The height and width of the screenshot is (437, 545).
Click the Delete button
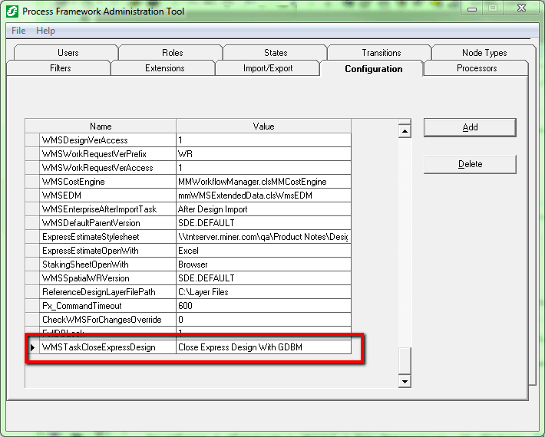pyautogui.click(x=470, y=164)
